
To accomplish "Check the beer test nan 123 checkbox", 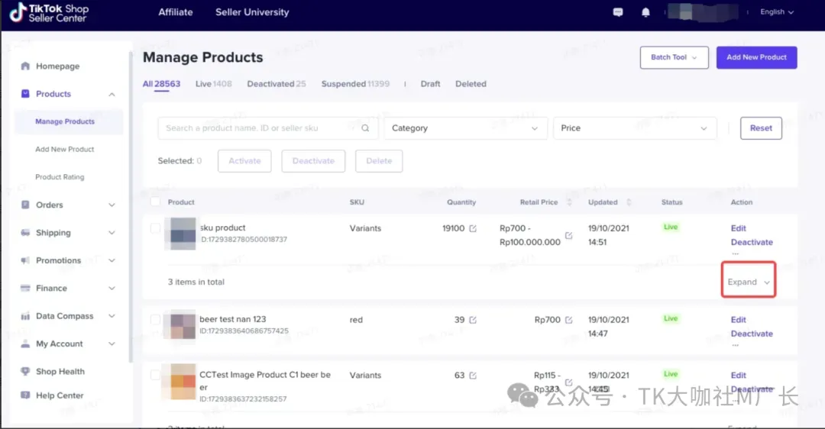I will click(x=155, y=320).
